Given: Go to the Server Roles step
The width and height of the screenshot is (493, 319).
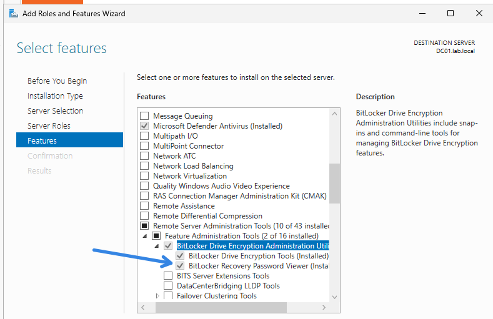Looking at the screenshot, I should pyautogui.click(x=49, y=126).
